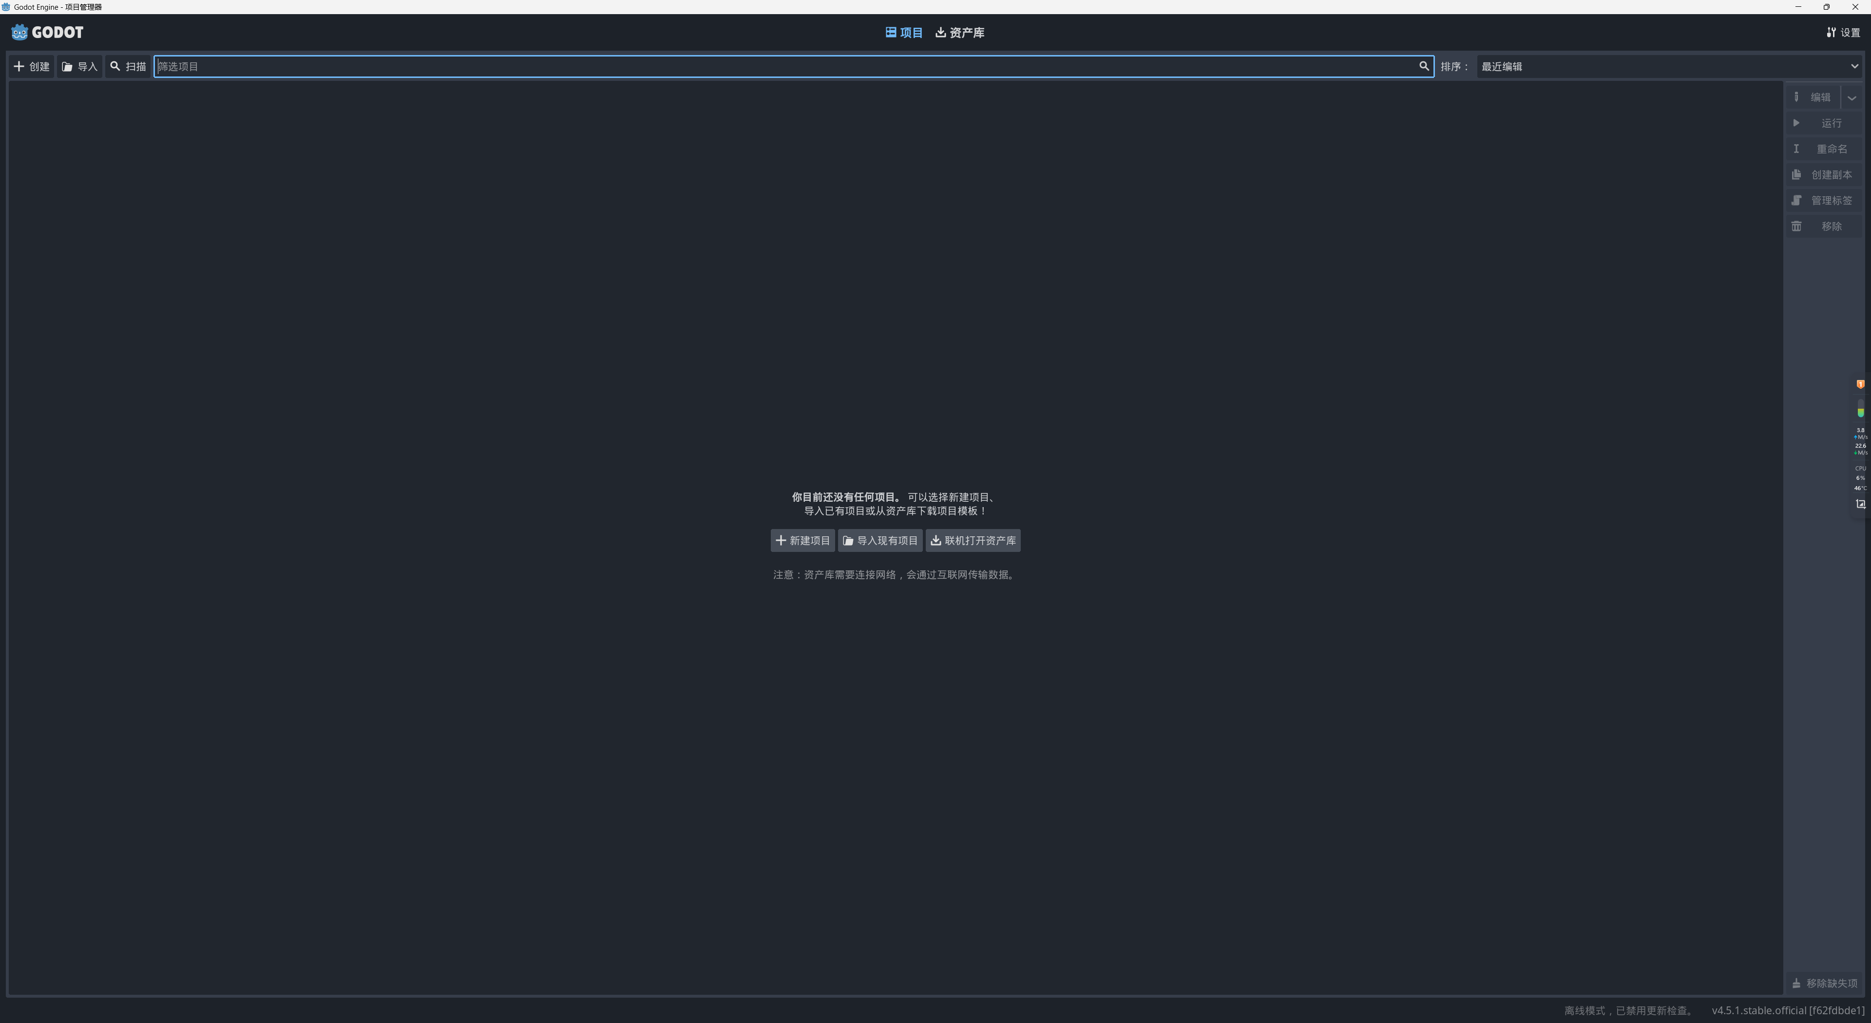Click the 联机打开资产库 button
This screenshot has width=1871, height=1023.
coord(973,541)
